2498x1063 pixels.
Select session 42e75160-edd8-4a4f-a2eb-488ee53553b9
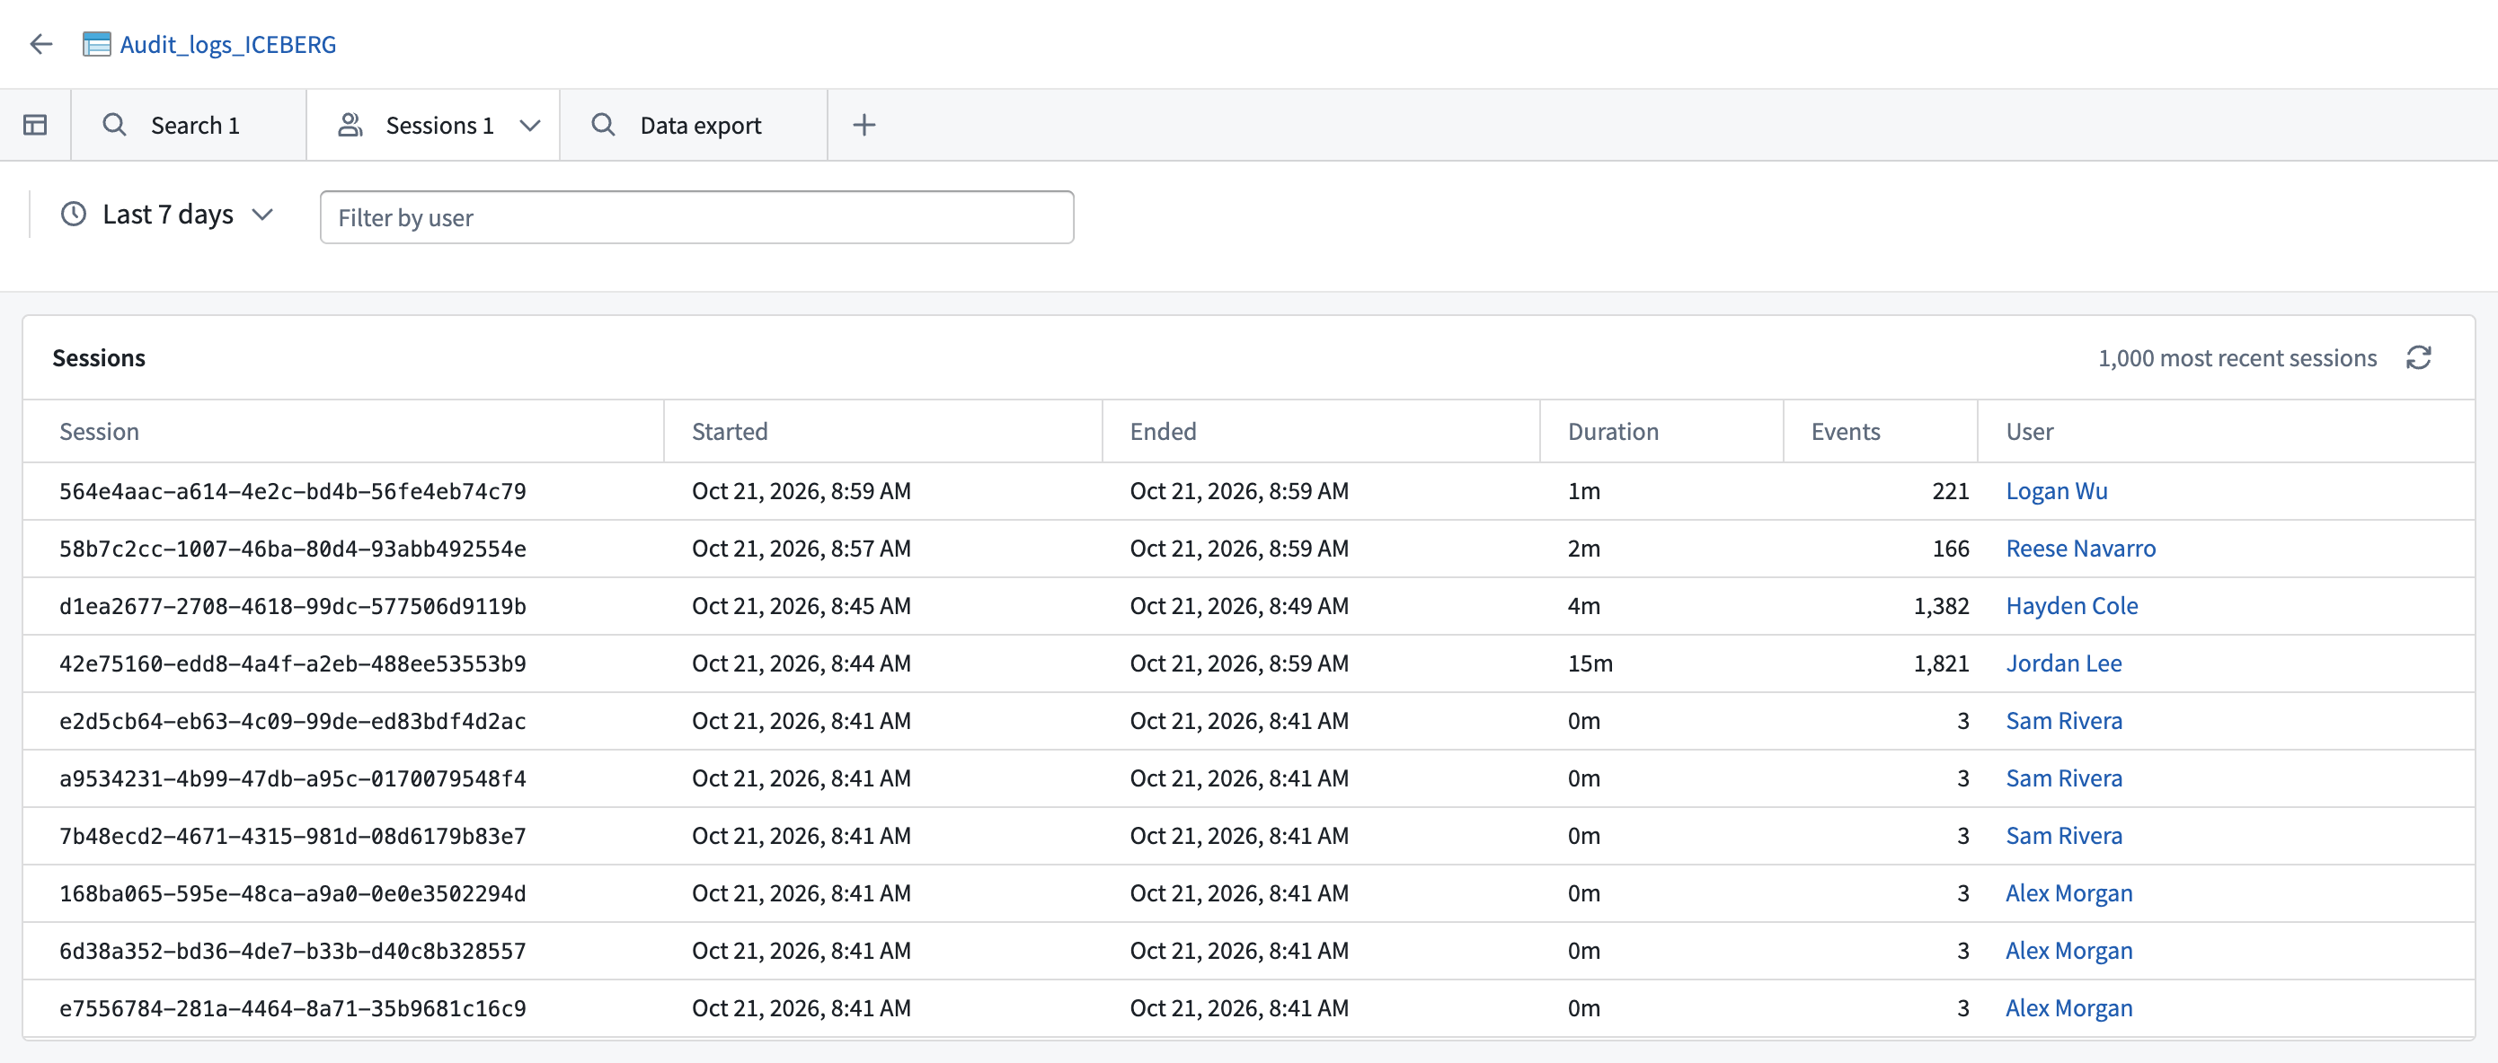click(293, 663)
